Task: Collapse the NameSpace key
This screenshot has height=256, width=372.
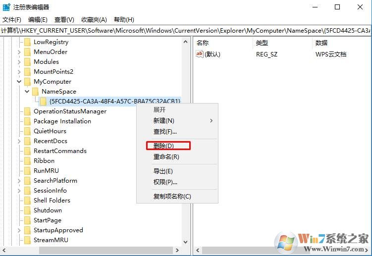Action: [x=27, y=91]
